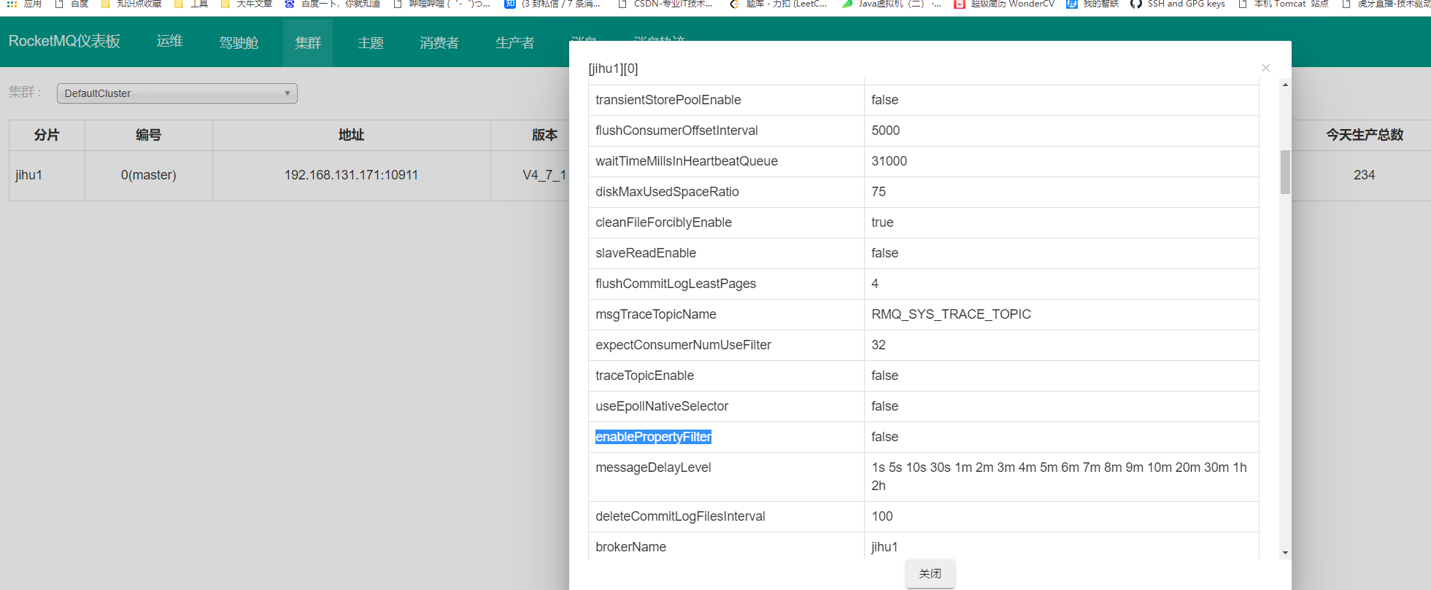1431x590 pixels.
Task: Click the value 32
Action: (879, 345)
